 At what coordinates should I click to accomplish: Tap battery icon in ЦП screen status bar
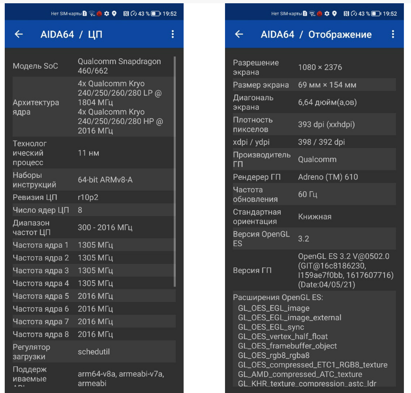(x=156, y=14)
